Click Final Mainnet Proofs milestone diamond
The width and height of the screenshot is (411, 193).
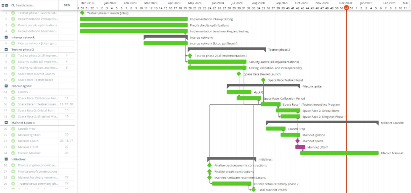[253, 190]
